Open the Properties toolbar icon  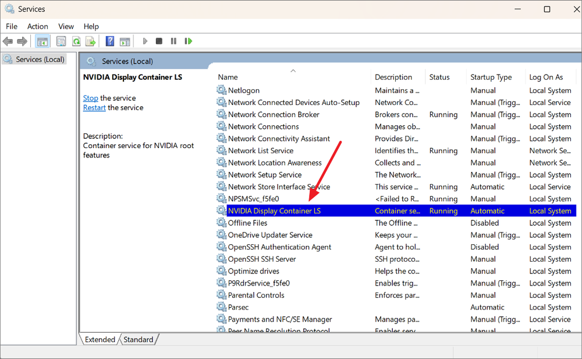pyautogui.click(x=61, y=41)
